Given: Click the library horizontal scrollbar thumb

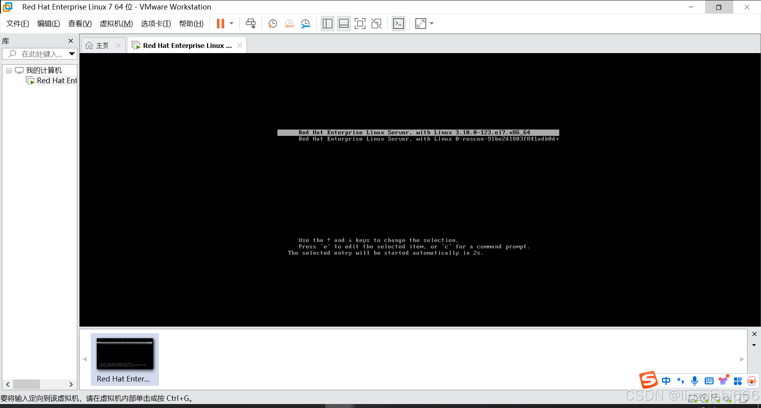Looking at the screenshot, I should [x=27, y=384].
